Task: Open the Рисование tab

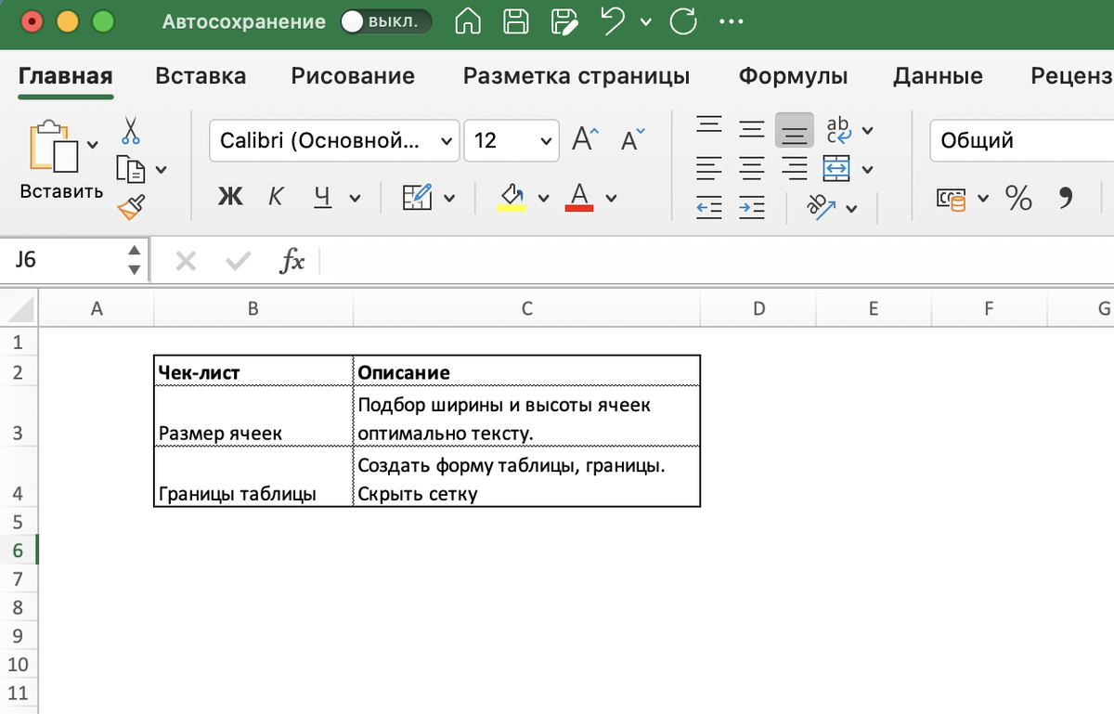Action: click(353, 76)
